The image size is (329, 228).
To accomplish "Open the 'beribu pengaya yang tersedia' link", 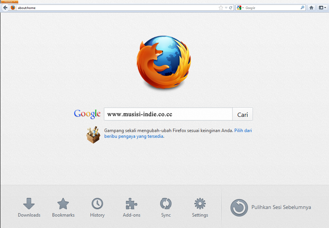I will click(134, 136).
